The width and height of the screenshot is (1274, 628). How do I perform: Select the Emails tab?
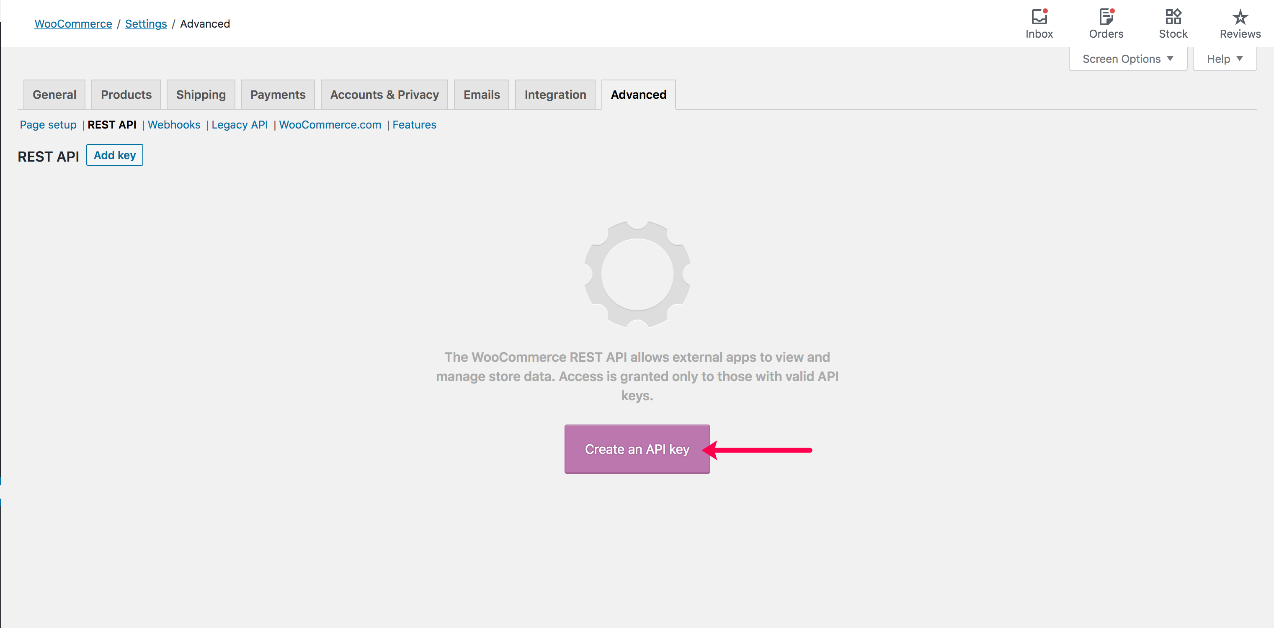[x=481, y=94]
